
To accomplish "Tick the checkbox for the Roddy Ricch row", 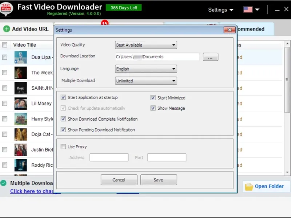I will (x=5, y=165).
